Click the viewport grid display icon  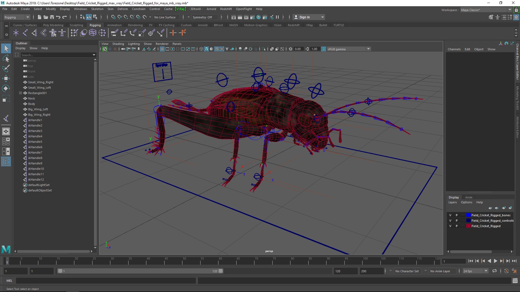pyautogui.click(x=162, y=49)
